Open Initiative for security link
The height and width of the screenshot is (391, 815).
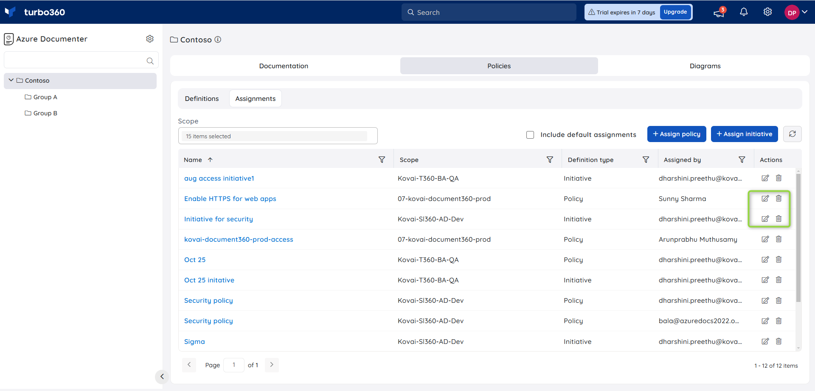[219, 219]
